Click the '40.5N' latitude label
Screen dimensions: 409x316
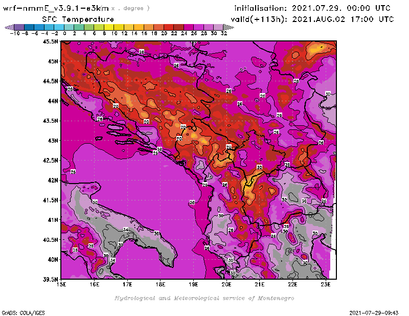50,239
